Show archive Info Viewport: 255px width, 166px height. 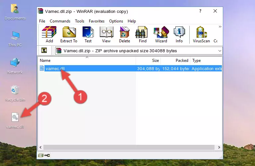[179, 34]
